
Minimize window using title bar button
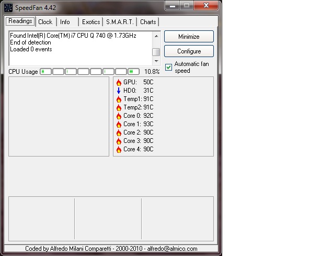(173, 6)
